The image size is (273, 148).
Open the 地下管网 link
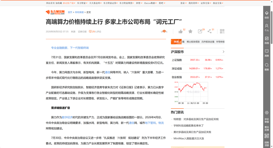pyautogui.click(x=150, y=123)
